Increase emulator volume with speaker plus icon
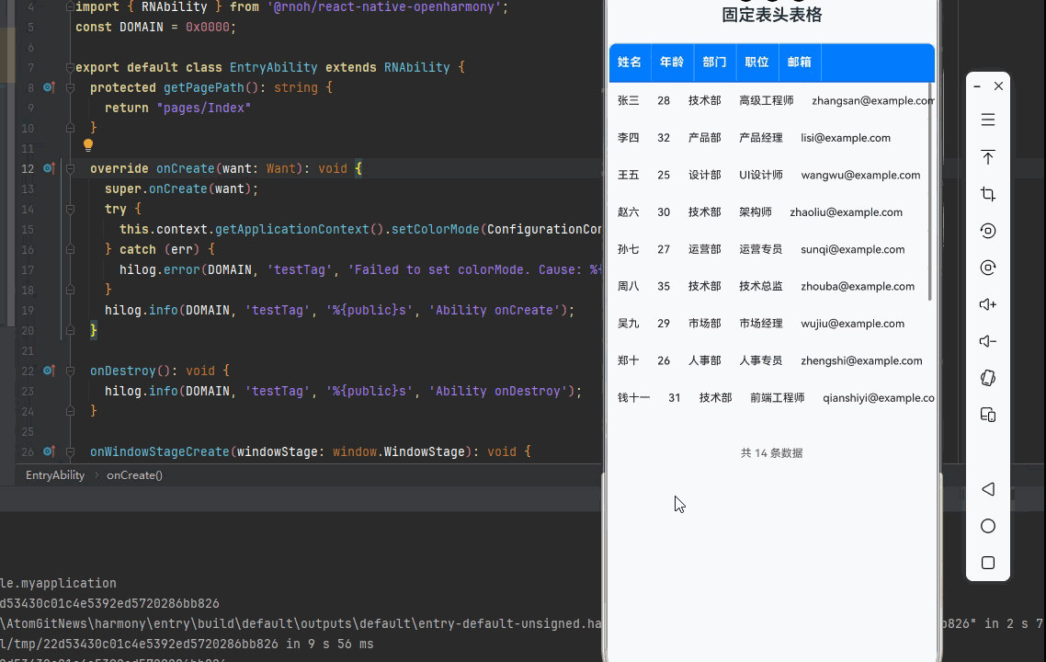 point(988,304)
